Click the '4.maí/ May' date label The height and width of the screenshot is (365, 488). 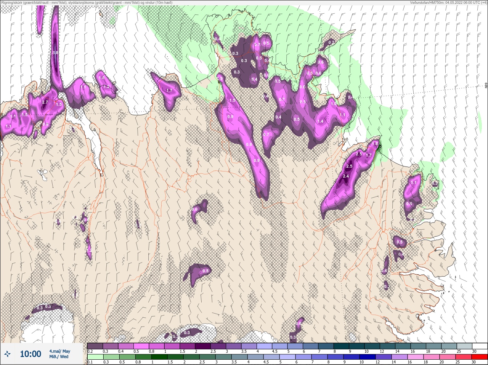pyautogui.click(x=59, y=351)
